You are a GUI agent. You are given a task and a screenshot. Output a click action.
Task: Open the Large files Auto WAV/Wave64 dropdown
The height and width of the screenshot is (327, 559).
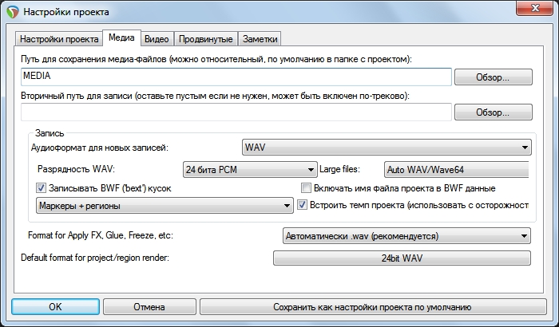point(456,170)
